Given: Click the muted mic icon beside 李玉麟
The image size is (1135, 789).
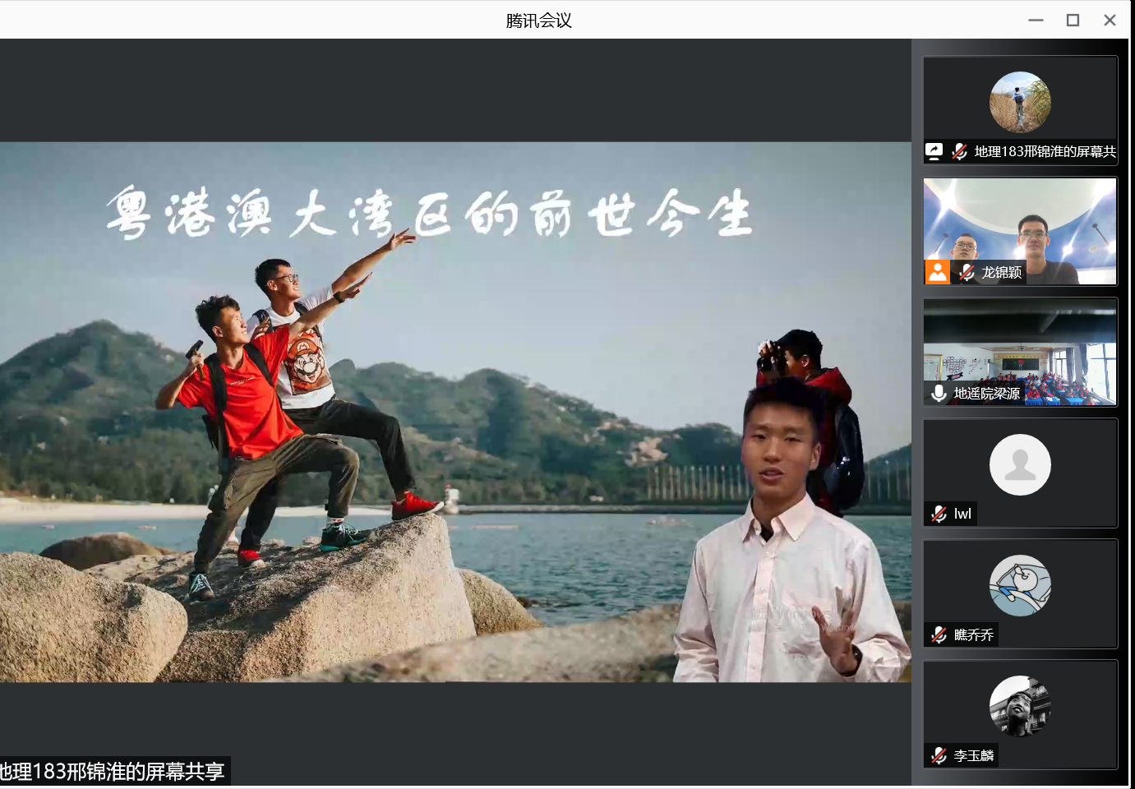Looking at the screenshot, I should tap(939, 756).
